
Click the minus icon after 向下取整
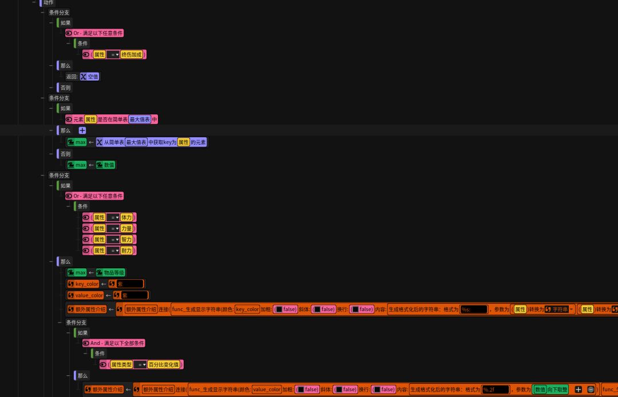click(591, 390)
